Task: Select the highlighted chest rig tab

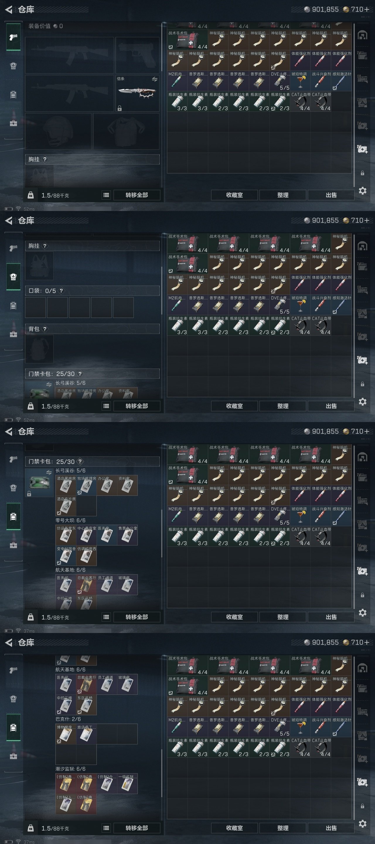Action: 13,277
